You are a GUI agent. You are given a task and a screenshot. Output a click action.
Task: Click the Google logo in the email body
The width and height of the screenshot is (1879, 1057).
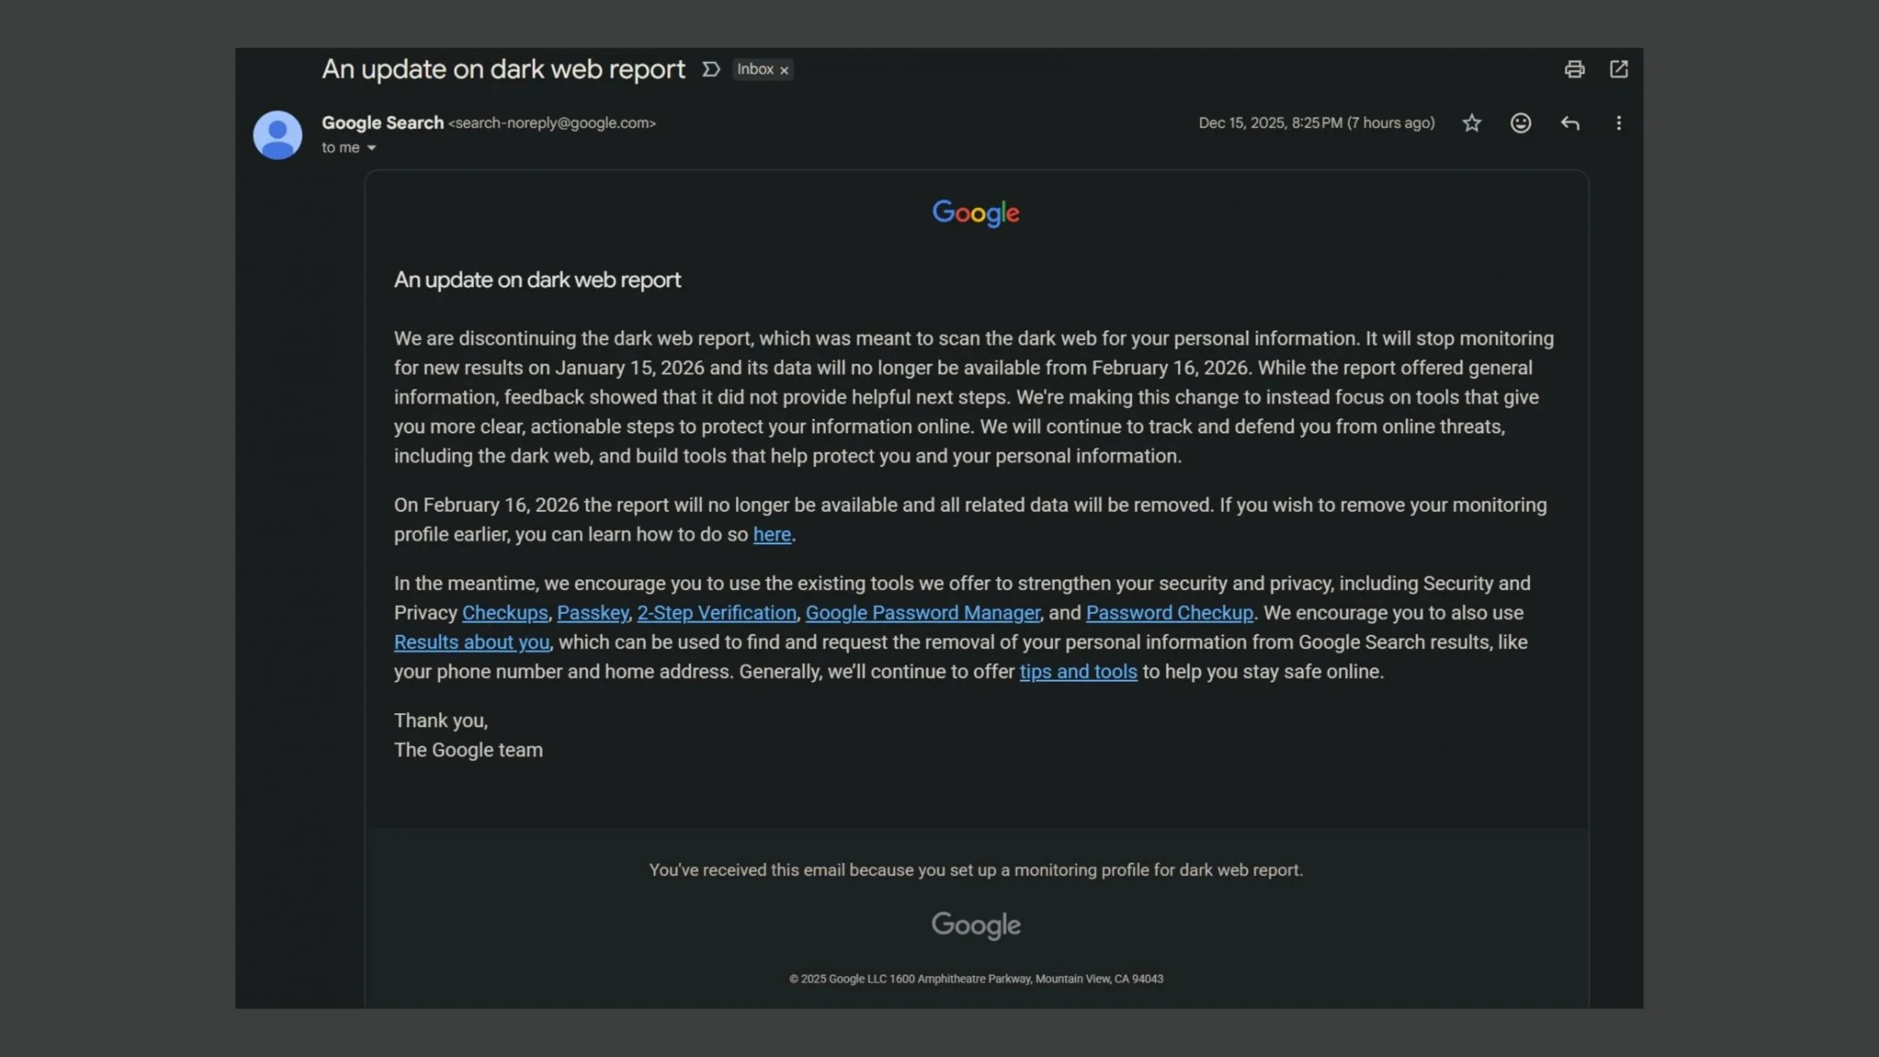coord(976,212)
